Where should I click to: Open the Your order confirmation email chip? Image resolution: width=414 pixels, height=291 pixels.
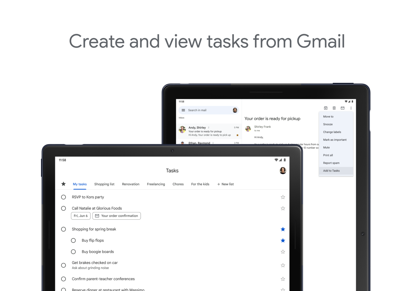(116, 216)
